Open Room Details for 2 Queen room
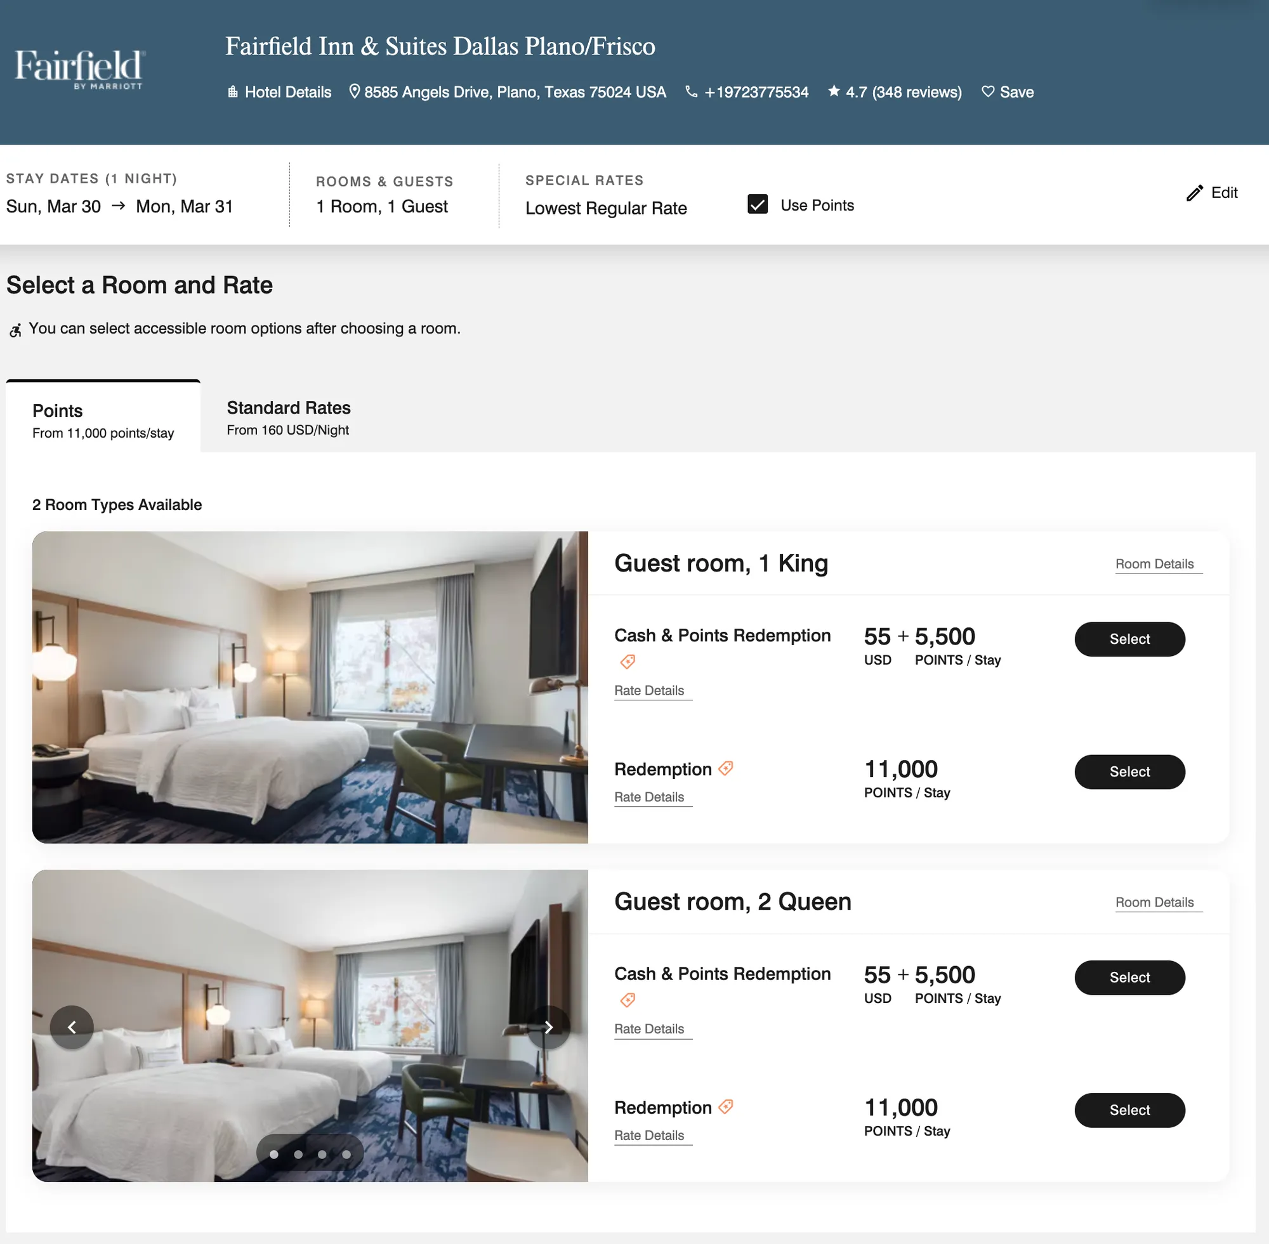The width and height of the screenshot is (1269, 1244). pyautogui.click(x=1154, y=902)
